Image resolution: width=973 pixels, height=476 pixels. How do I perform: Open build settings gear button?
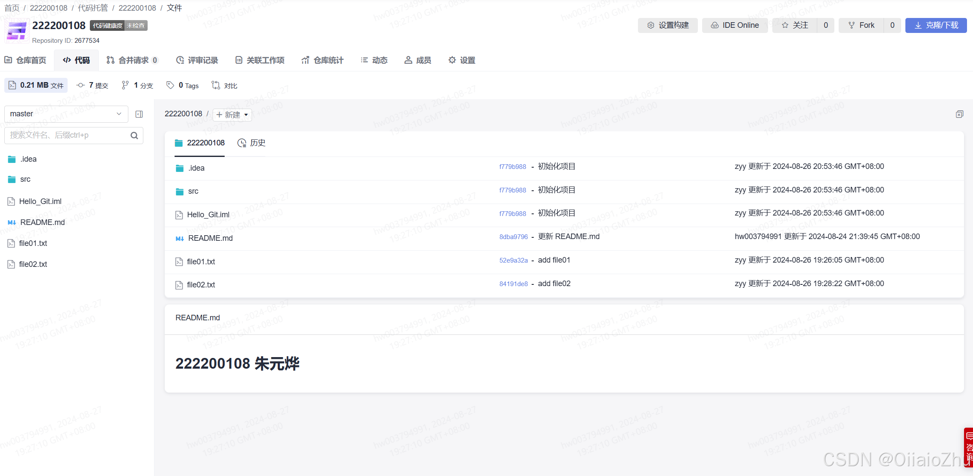pos(667,25)
